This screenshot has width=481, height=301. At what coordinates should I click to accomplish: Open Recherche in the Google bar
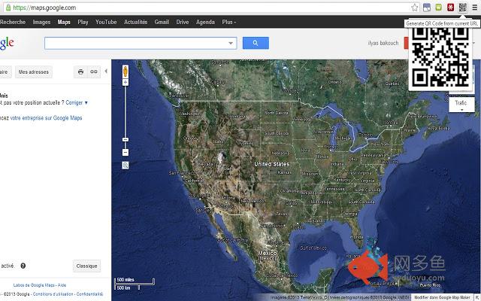(x=13, y=22)
